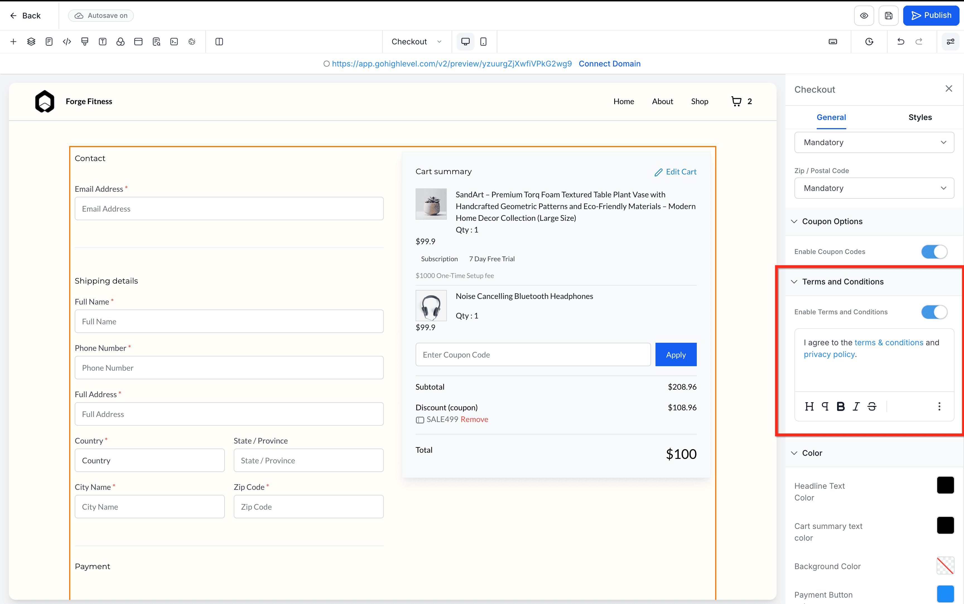Click the plus add element icon

13,42
